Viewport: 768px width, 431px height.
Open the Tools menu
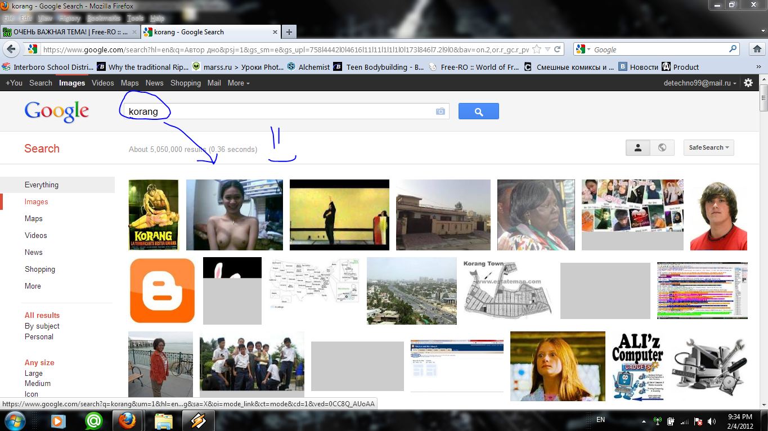(x=136, y=19)
